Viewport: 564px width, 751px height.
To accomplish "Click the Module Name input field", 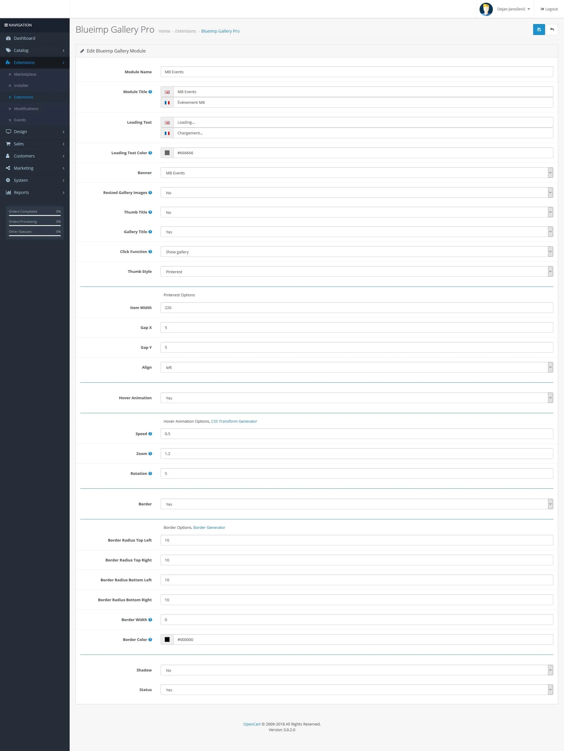I will pos(357,72).
